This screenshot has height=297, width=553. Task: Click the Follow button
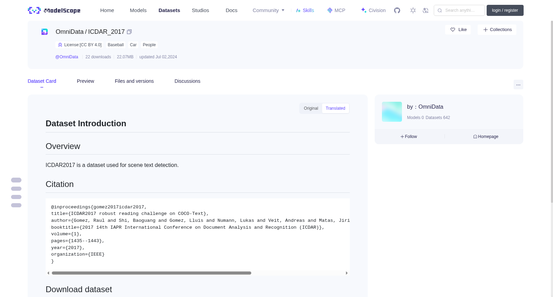pos(409,137)
